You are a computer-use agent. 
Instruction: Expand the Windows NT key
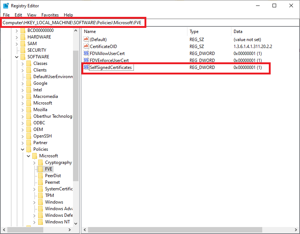coord(34,222)
